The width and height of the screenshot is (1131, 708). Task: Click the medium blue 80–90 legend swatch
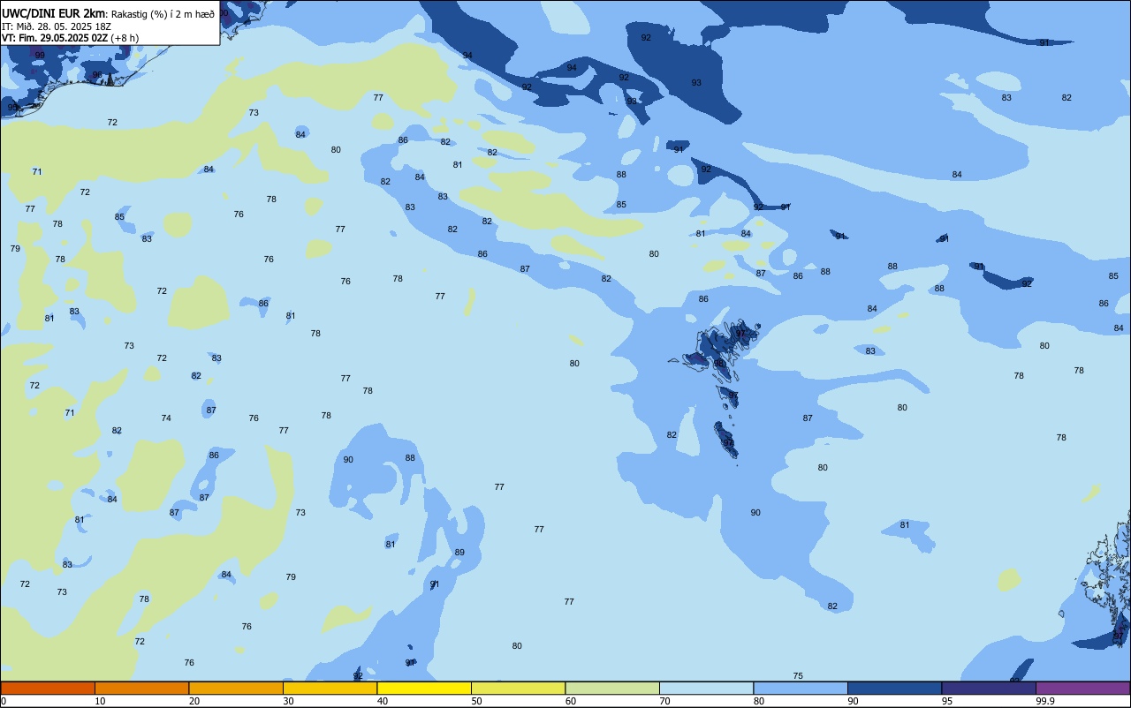click(x=801, y=688)
